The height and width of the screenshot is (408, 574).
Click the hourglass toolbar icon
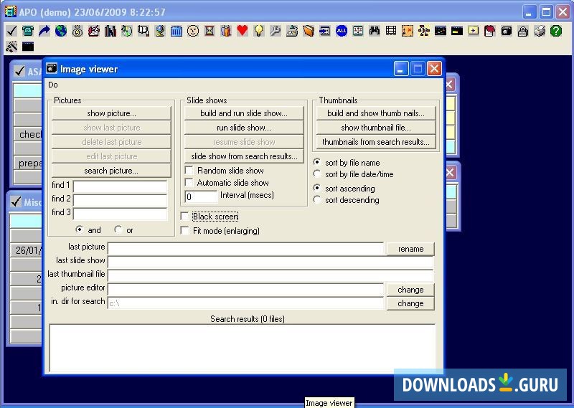click(x=209, y=31)
